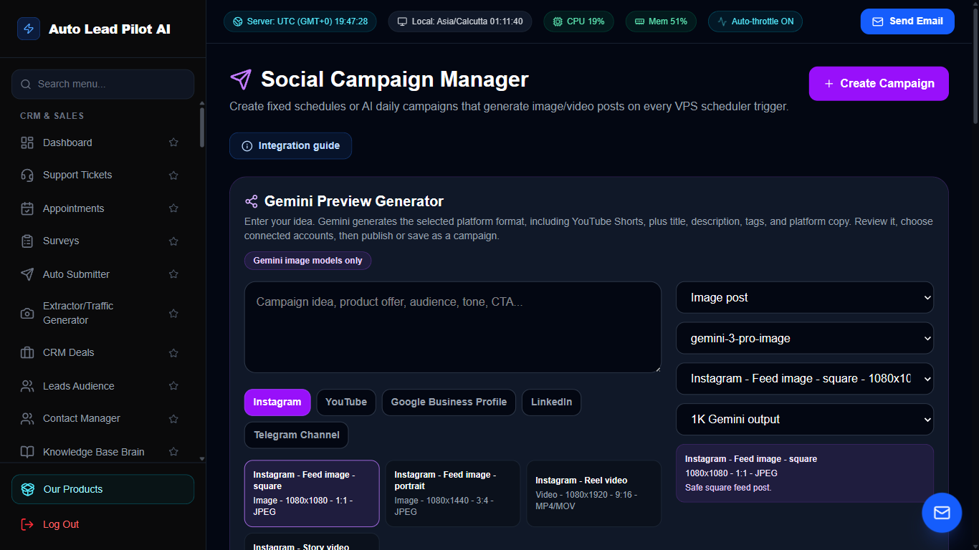The image size is (979, 550).
Task: Click the Server UTC globe icon
Action: [238, 21]
